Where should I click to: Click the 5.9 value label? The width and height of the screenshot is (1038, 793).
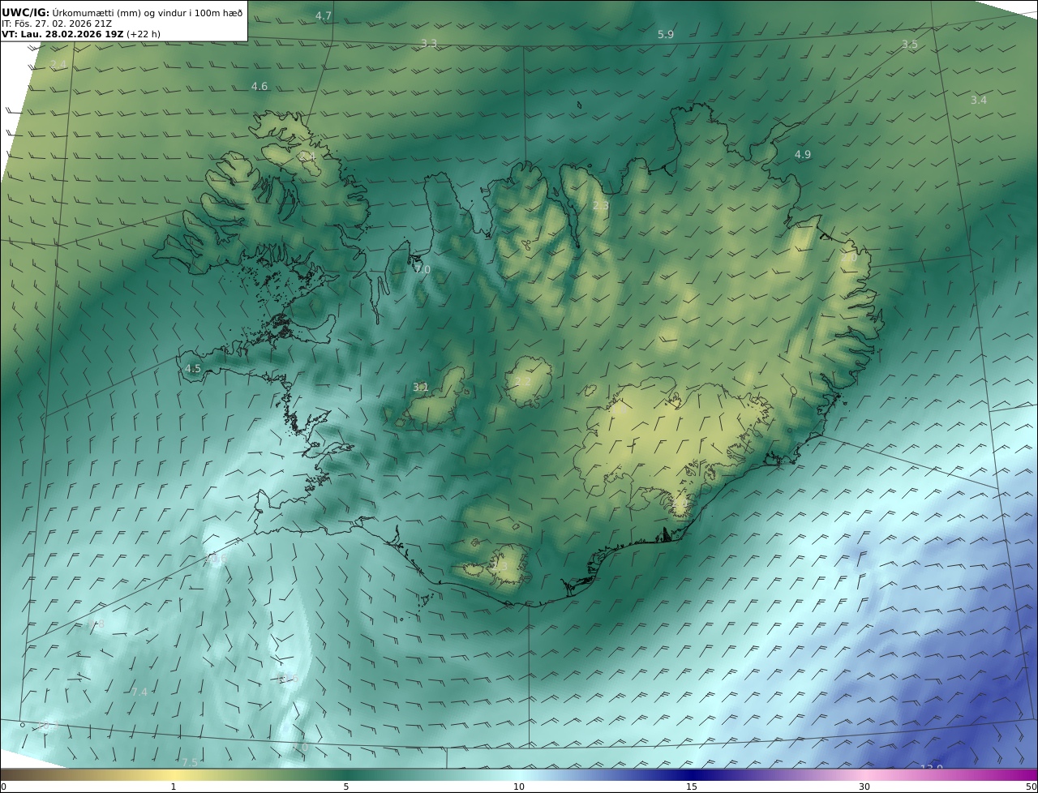coord(666,34)
